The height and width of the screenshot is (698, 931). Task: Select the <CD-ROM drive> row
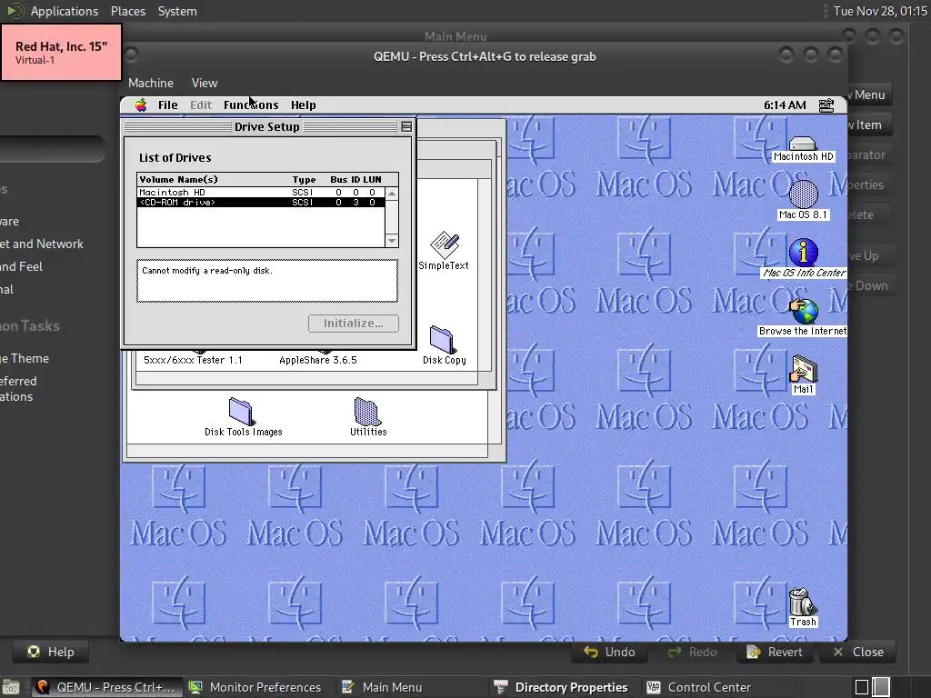point(261,203)
